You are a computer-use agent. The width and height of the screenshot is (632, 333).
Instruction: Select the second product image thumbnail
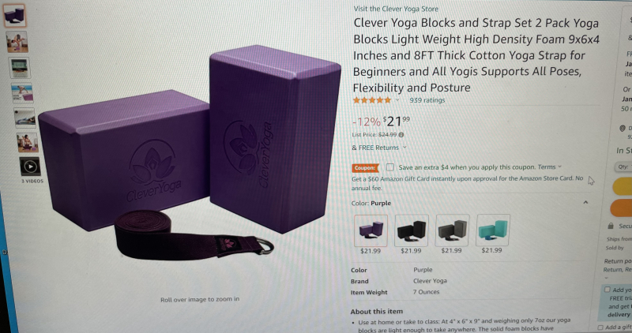(17, 42)
